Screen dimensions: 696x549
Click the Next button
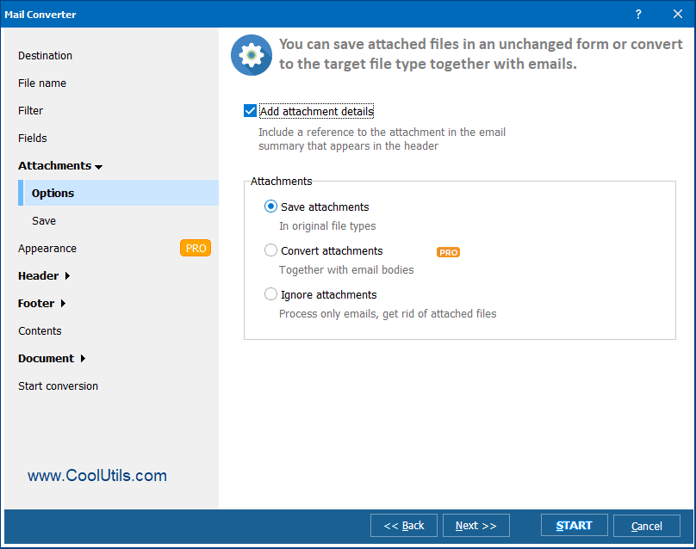[475, 525]
